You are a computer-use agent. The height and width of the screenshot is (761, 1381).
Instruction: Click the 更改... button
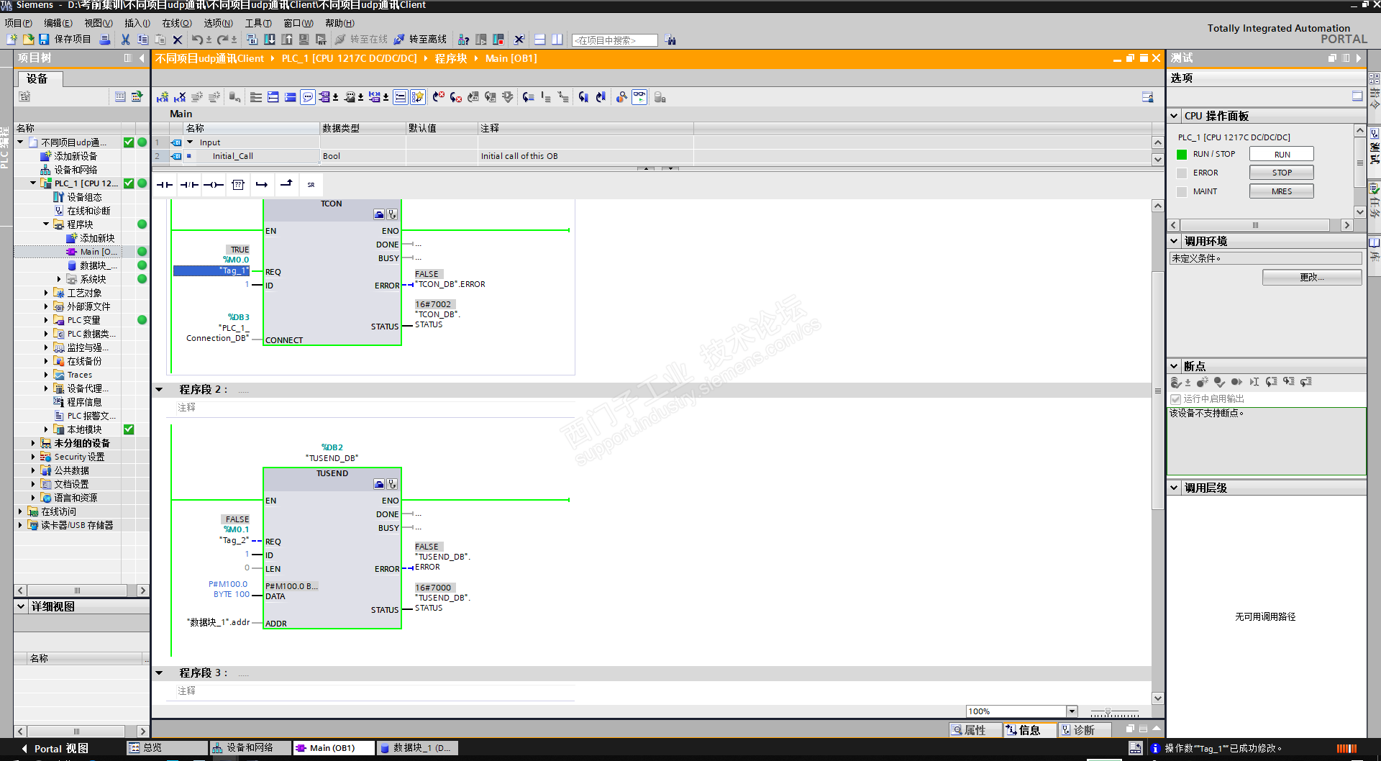[x=1312, y=278]
